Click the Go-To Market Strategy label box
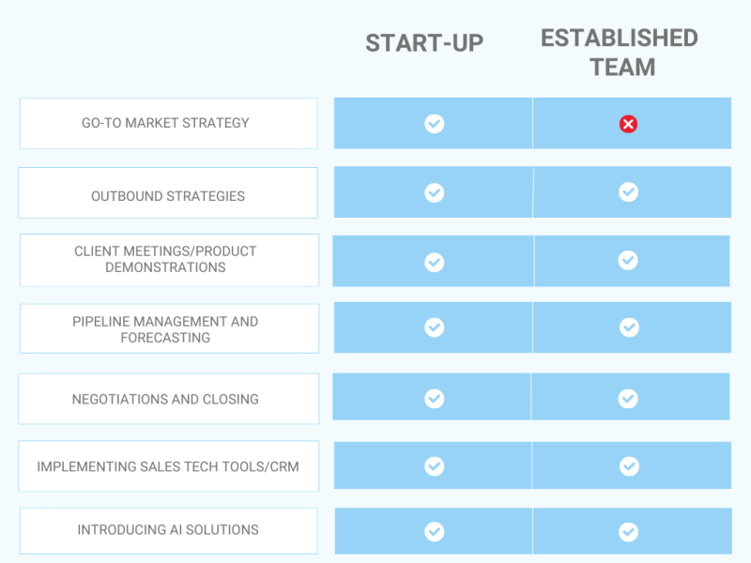 (169, 123)
